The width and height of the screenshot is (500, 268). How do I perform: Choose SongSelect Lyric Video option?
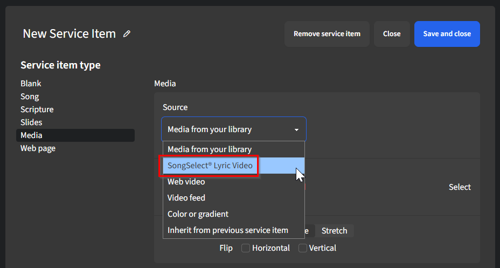[x=234, y=166]
